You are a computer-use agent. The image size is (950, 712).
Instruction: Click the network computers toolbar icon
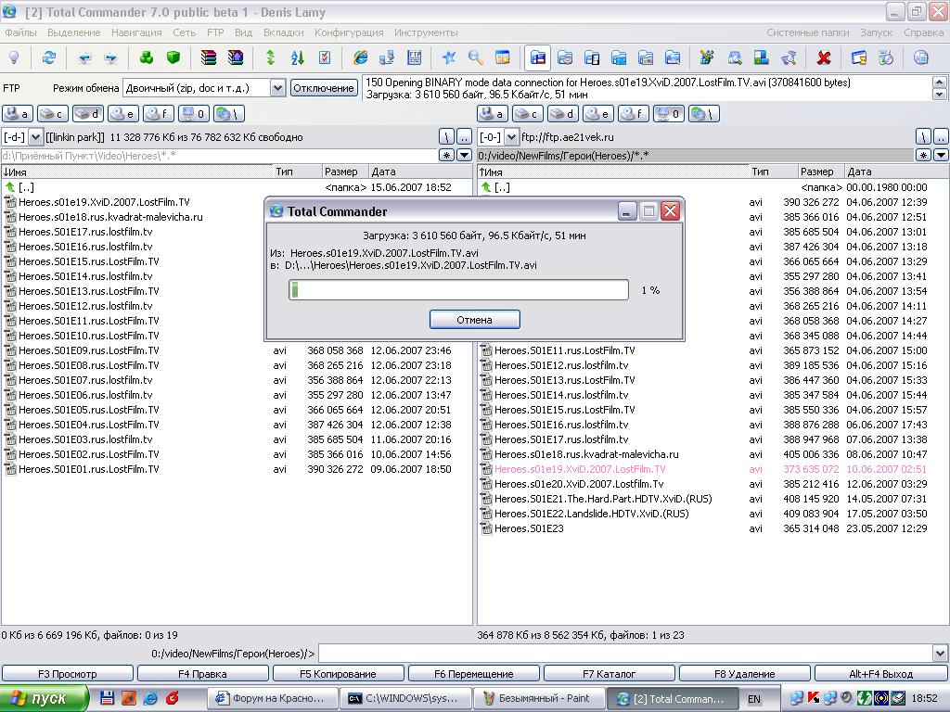click(x=387, y=57)
